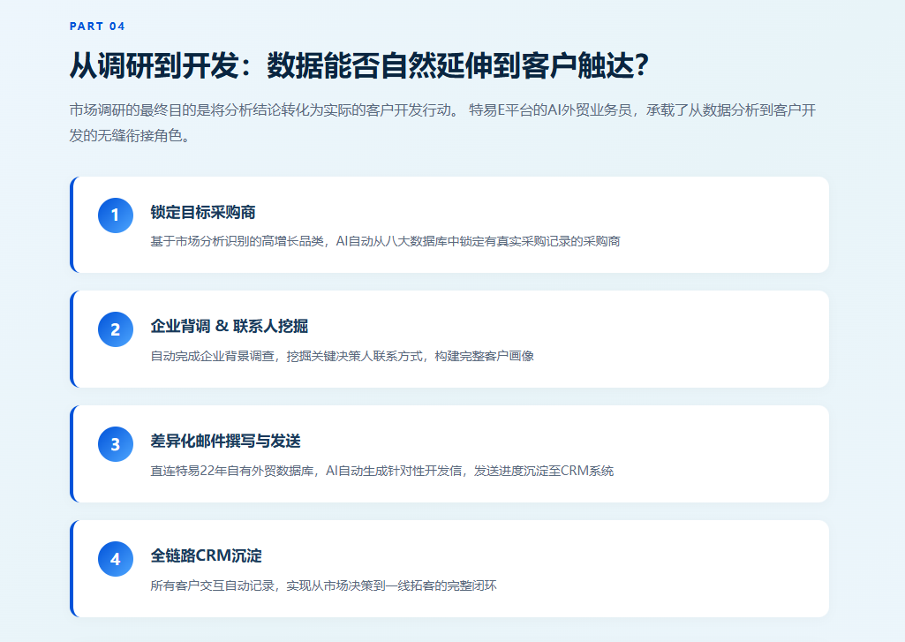
Task: Click the text about building customer portraits
Action: pos(342,356)
